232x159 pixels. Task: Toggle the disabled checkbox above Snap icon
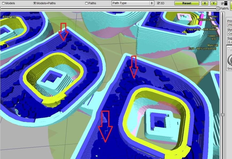click(229, 48)
